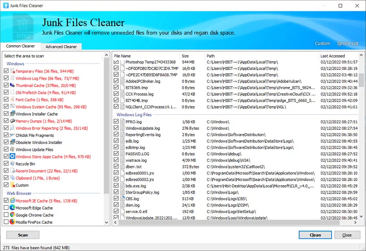Image resolution: width=366 pixels, height=251 pixels.
Task: Click the Clean button
Action: coord(315,235)
